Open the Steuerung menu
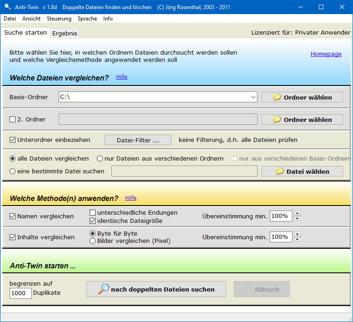Screen dimensions: 353x322 (59, 19)
